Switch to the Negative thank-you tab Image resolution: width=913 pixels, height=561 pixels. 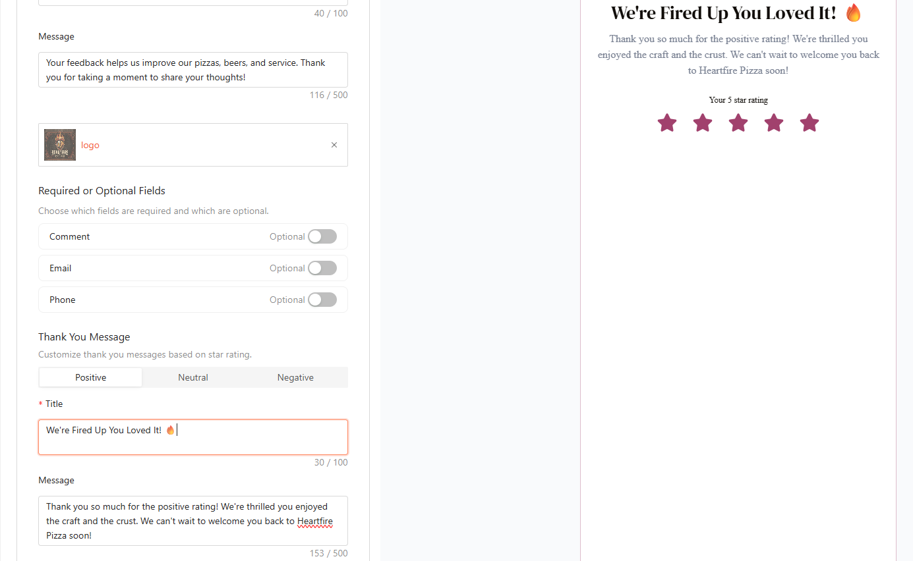[295, 377]
